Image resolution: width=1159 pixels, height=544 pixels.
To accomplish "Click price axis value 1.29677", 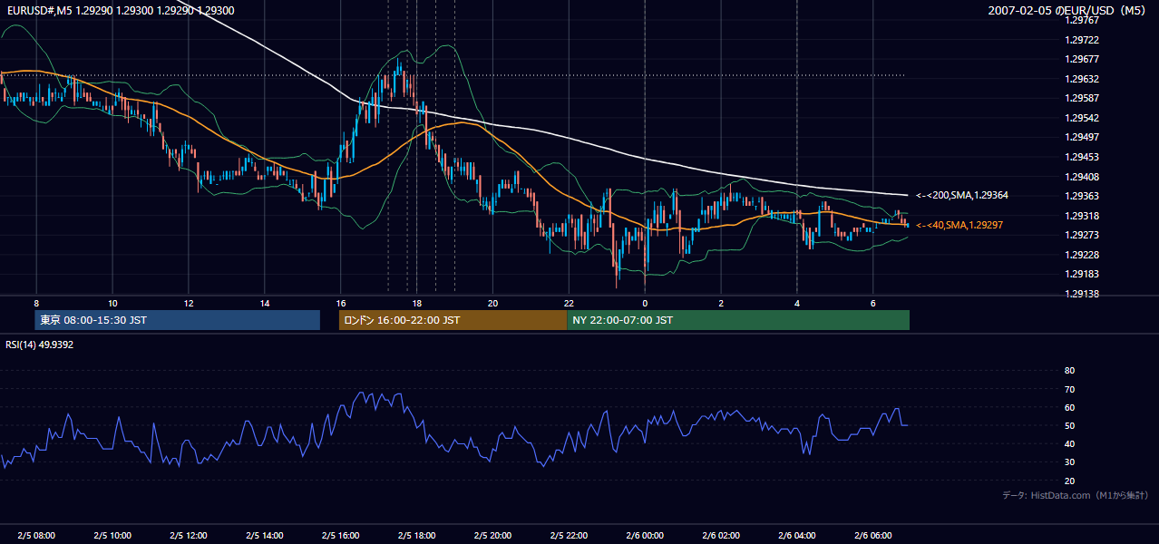I will [1082, 59].
